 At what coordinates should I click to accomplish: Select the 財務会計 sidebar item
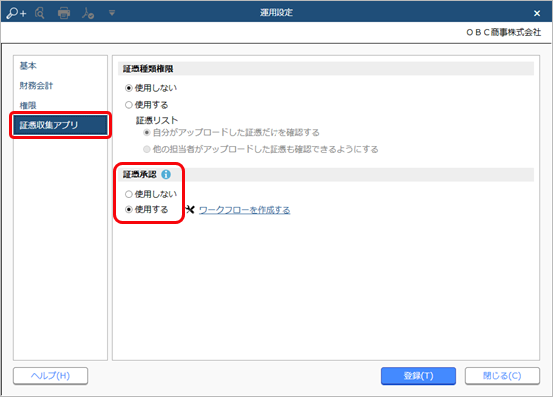pyautogui.click(x=60, y=86)
